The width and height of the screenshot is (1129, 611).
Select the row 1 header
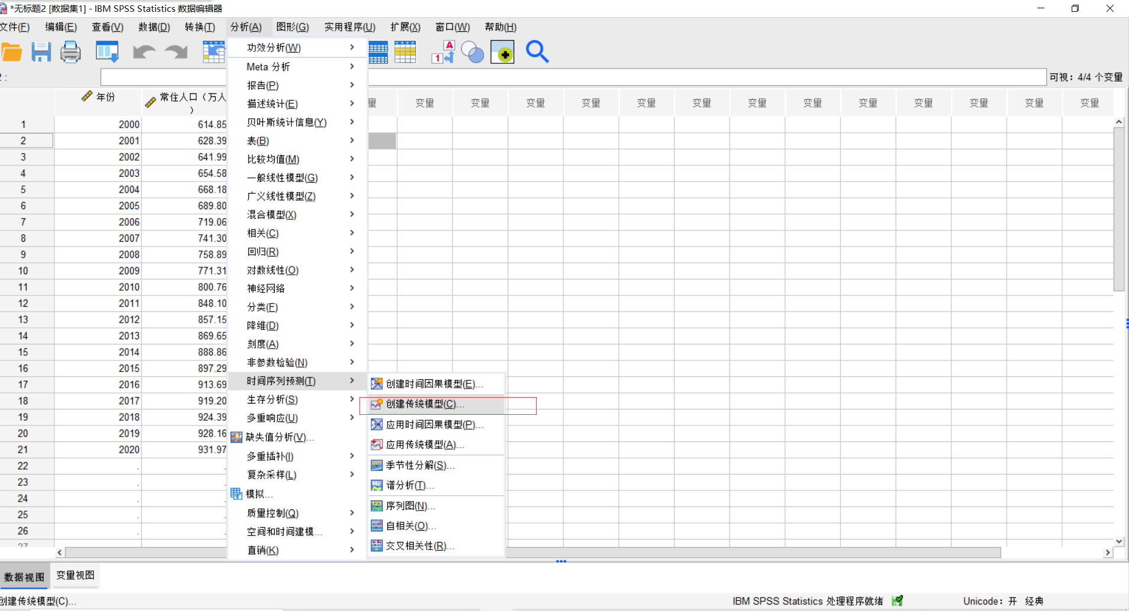click(27, 125)
